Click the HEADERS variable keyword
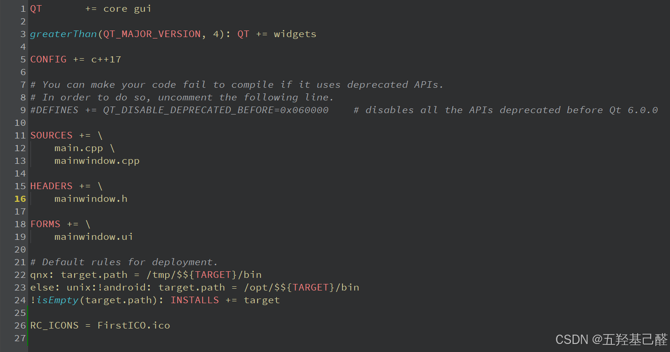Image resolution: width=670 pixels, height=352 pixels. tap(51, 186)
